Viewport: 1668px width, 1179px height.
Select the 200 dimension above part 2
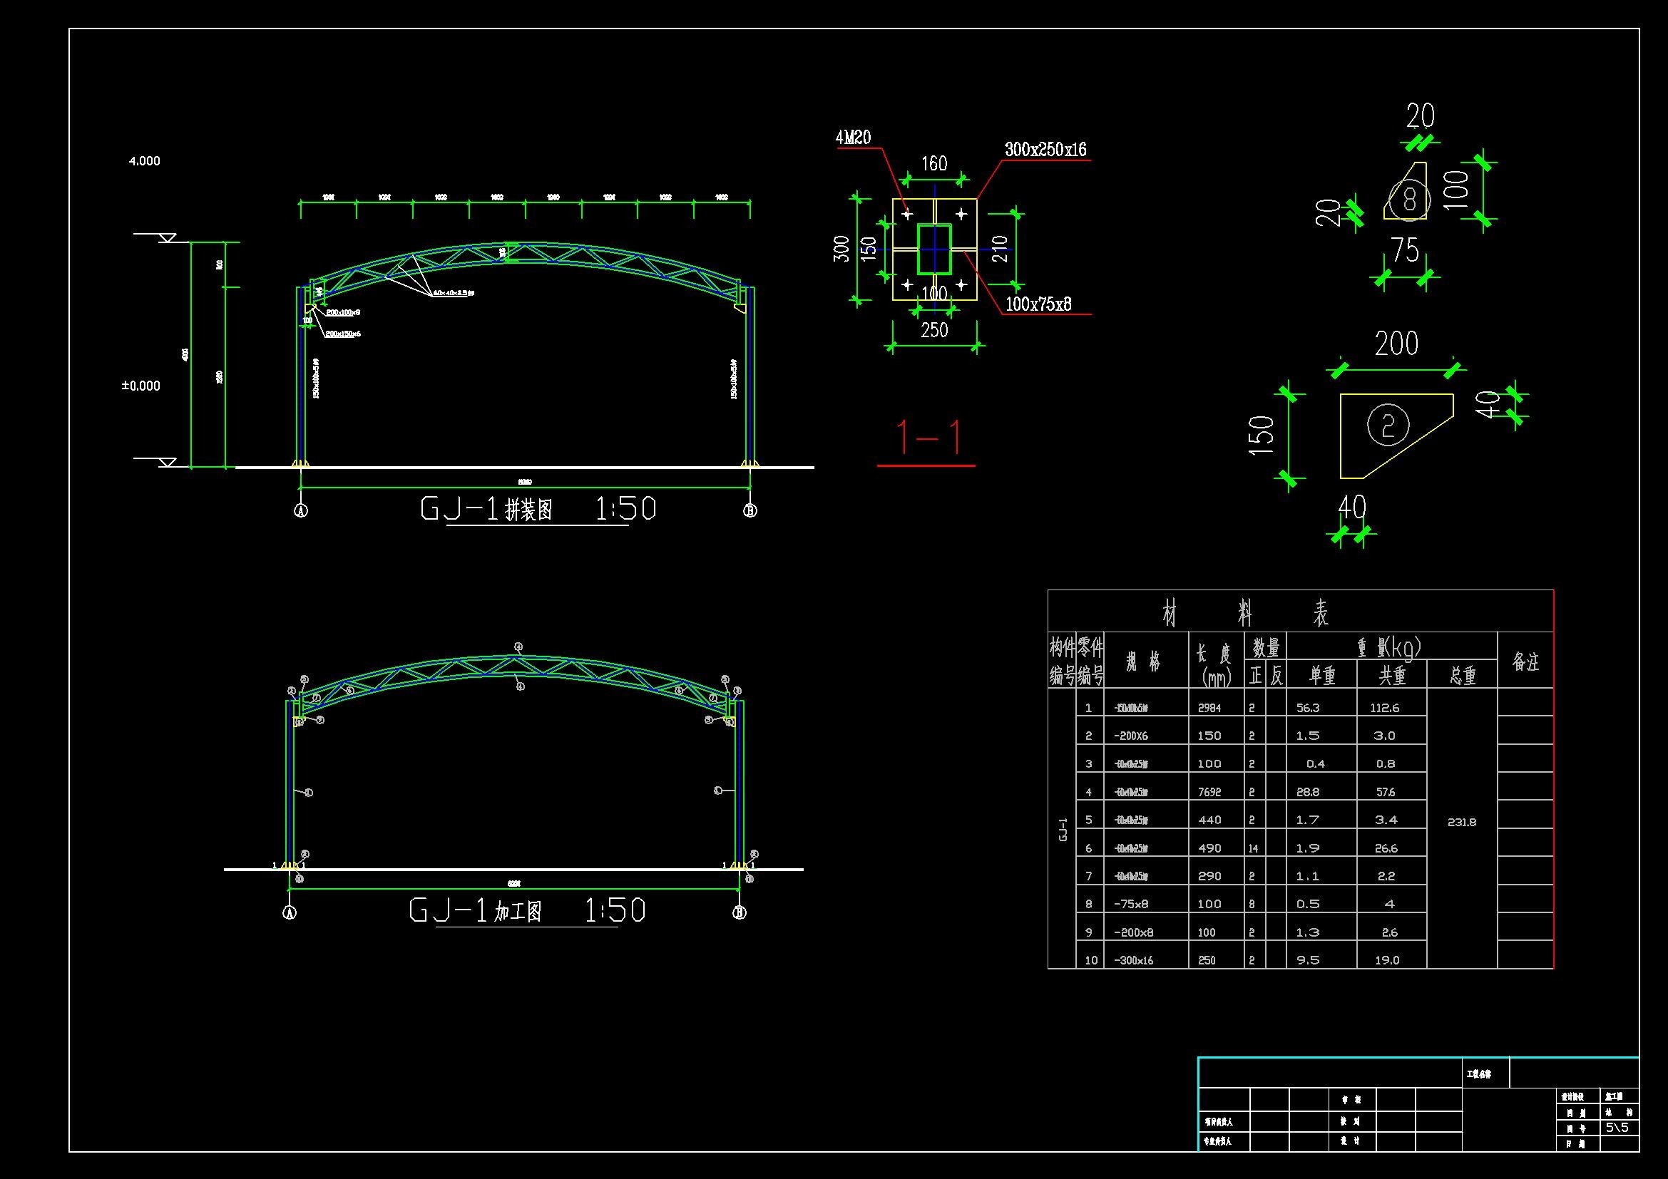(1396, 344)
